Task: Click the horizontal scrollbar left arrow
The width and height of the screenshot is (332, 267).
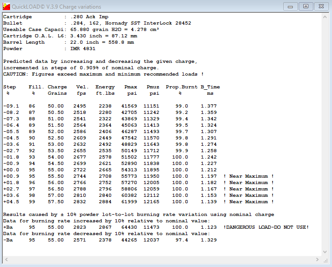Action: (6, 259)
